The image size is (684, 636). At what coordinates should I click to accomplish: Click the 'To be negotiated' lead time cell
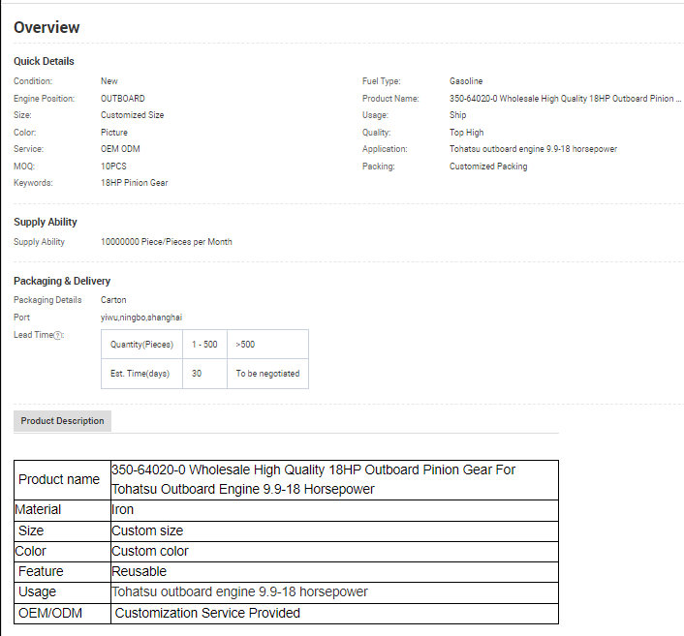click(x=267, y=374)
